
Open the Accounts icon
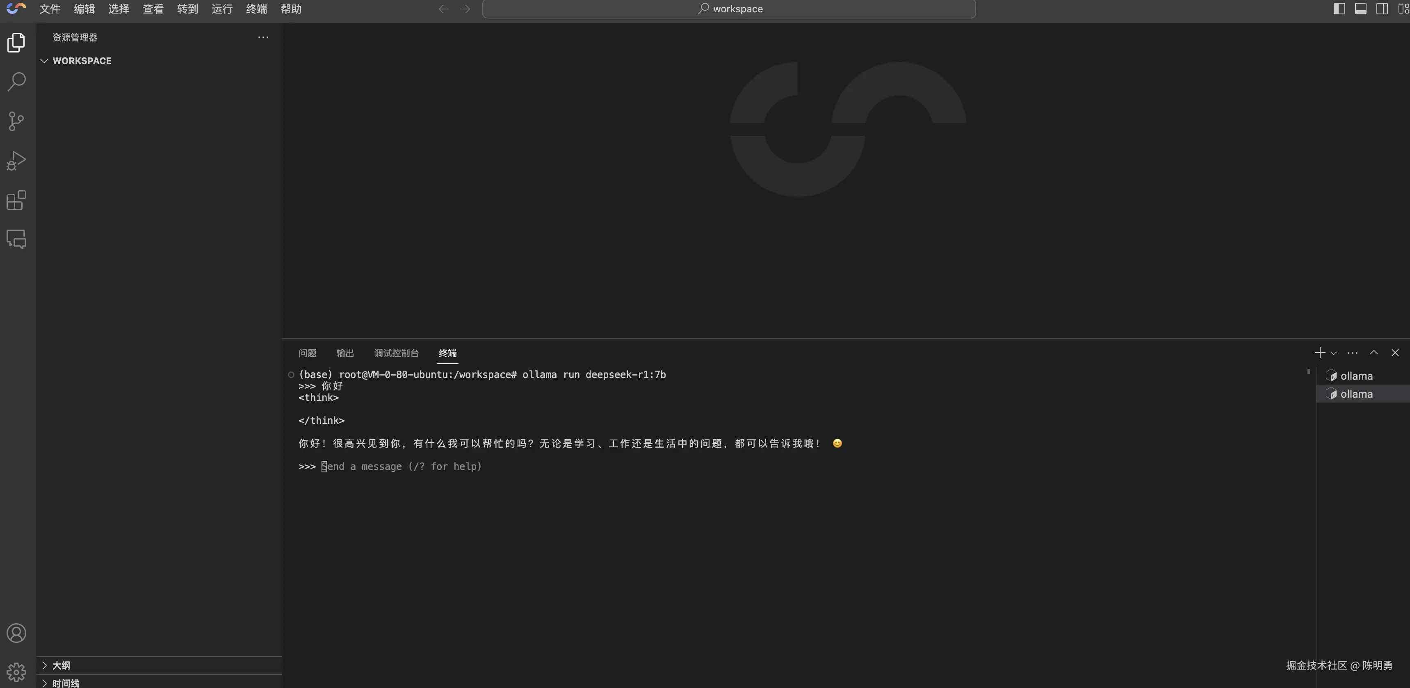point(16,633)
